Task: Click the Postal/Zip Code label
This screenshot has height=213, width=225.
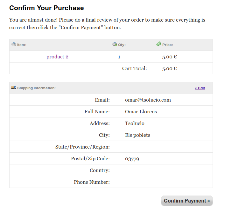Action: point(90,159)
